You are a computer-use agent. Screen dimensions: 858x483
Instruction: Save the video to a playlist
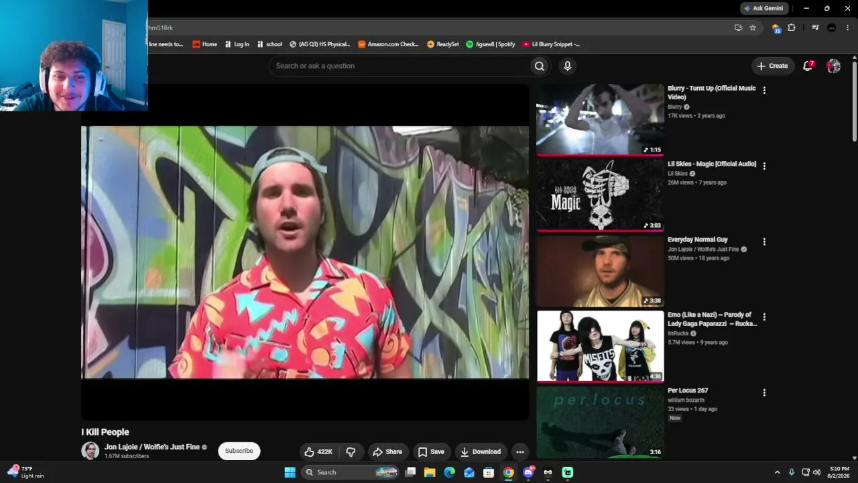point(431,451)
